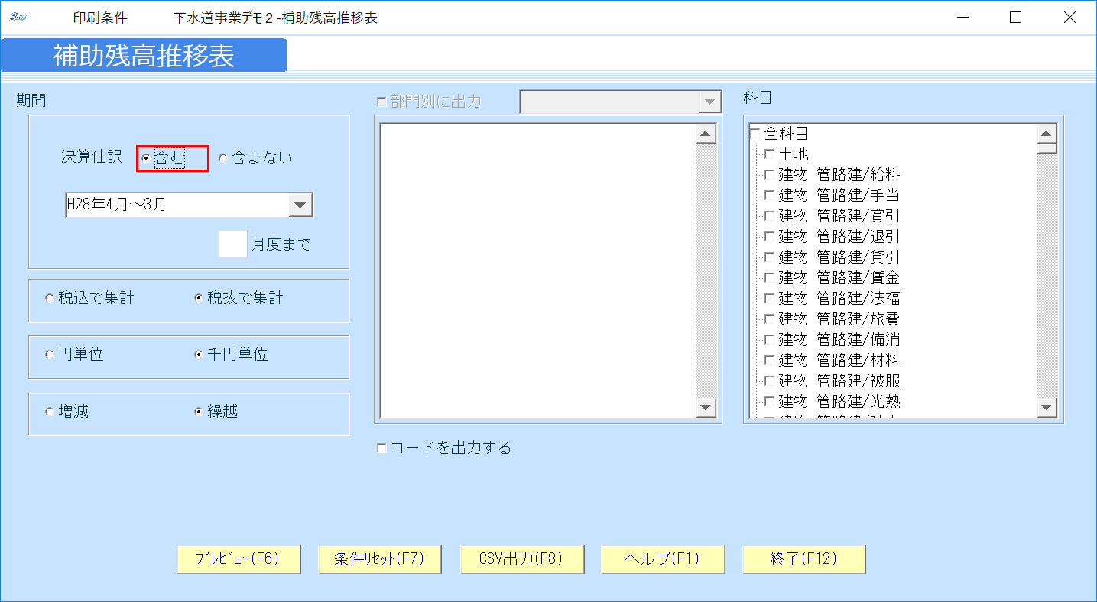The height and width of the screenshot is (602, 1097).
Task: Click the CSV出力(F8) button
Action: click(521, 558)
